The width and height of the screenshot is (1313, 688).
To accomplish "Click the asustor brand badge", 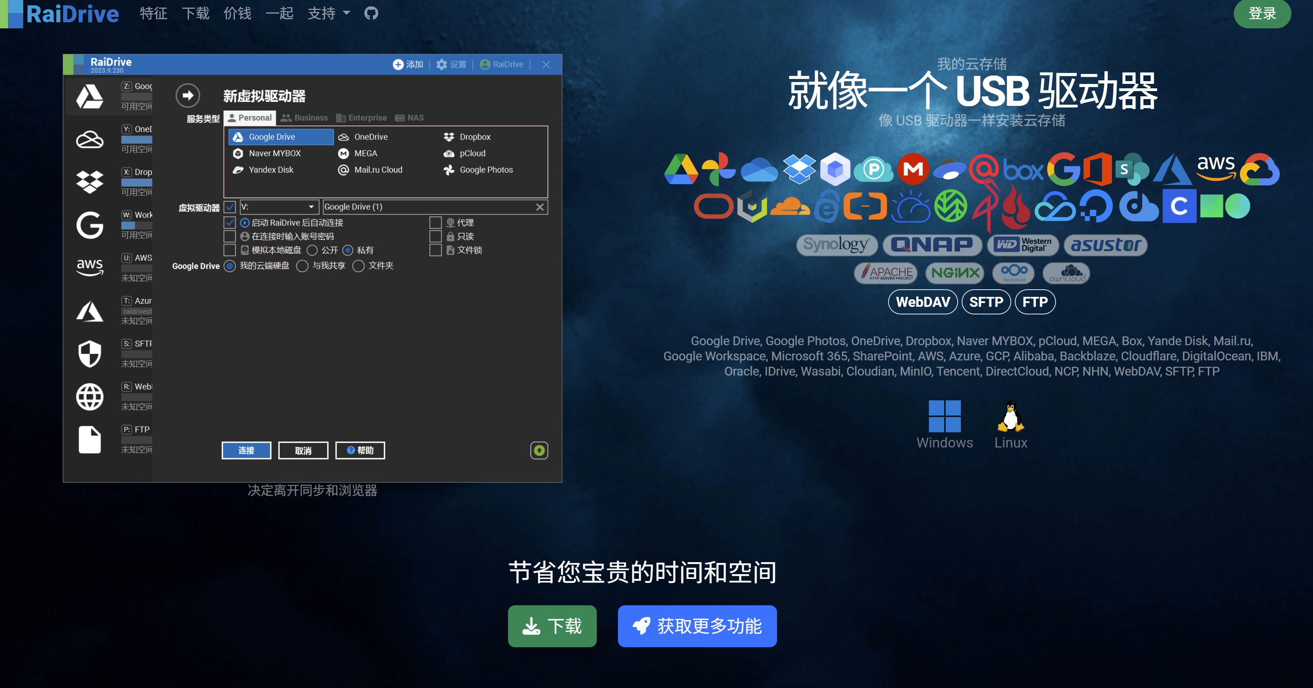I will pyautogui.click(x=1105, y=245).
